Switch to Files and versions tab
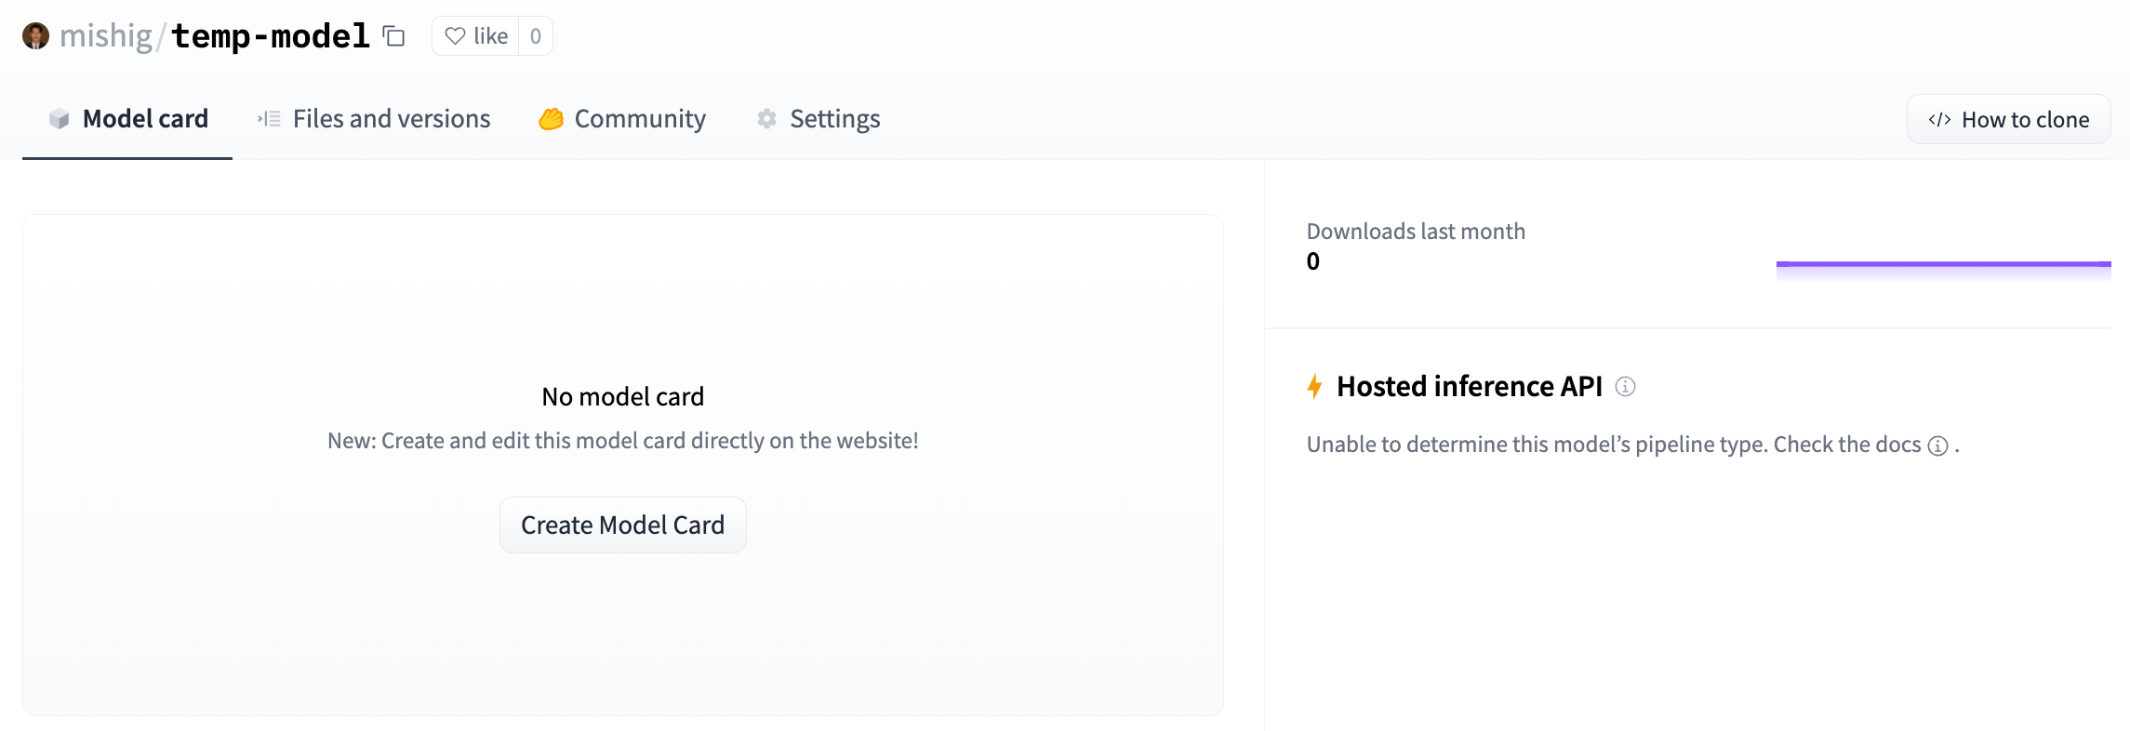 pyautogui.click(x=391, y=119)
